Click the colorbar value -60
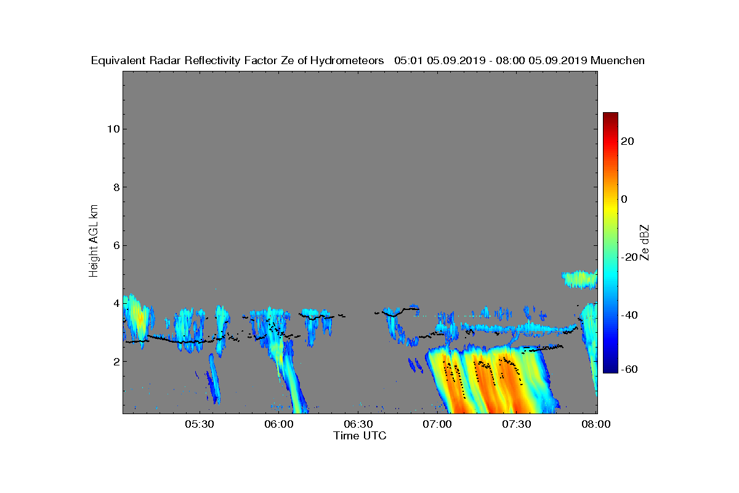 point(630,369)
